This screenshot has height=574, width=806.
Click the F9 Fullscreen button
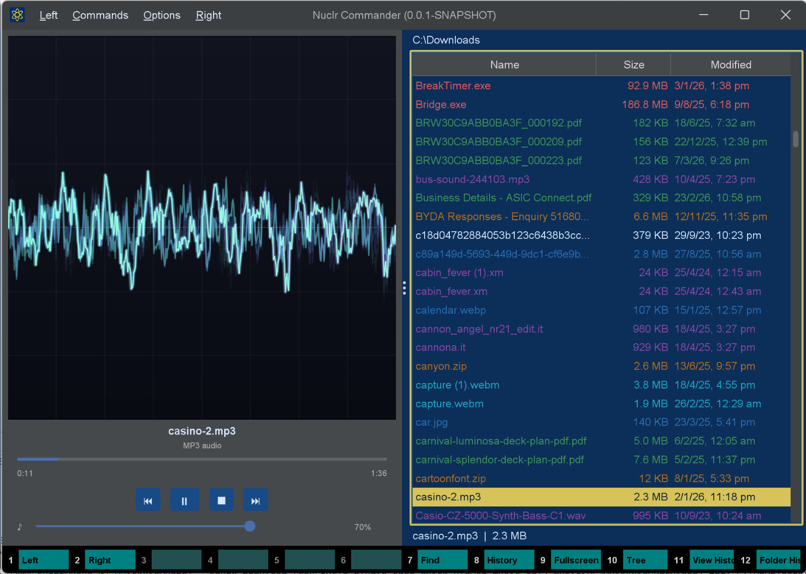pos(576,560)
